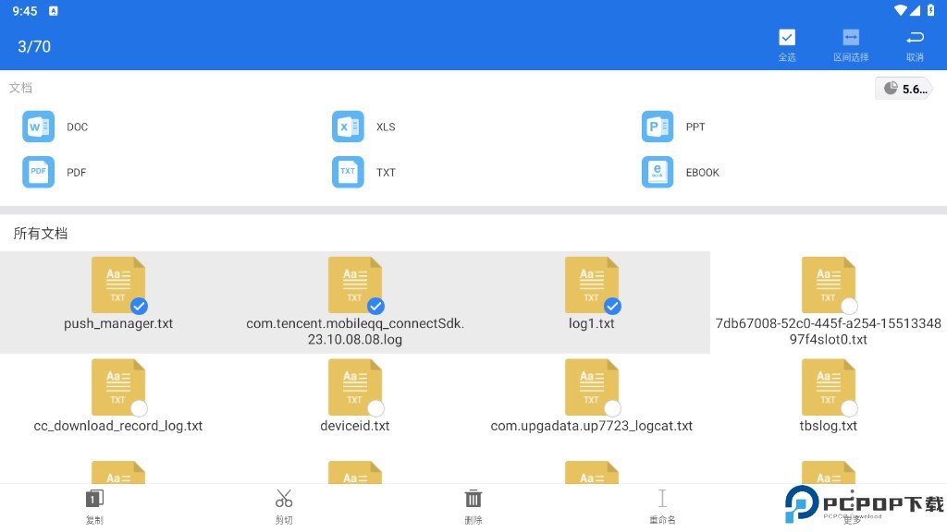Open the PPT category

point(658,127)
